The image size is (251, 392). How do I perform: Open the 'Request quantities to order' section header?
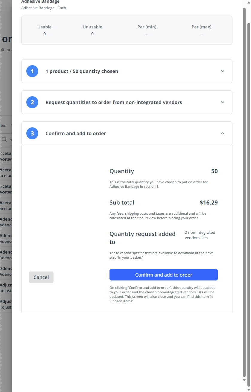tap(127, 102)
